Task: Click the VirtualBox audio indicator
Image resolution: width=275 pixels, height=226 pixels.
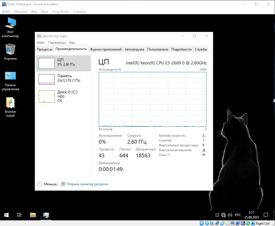Action: [x=212, y=223]
